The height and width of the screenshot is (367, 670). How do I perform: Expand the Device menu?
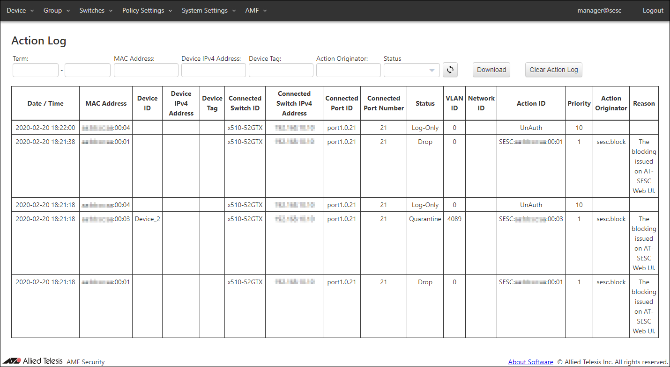coord(20,10)
